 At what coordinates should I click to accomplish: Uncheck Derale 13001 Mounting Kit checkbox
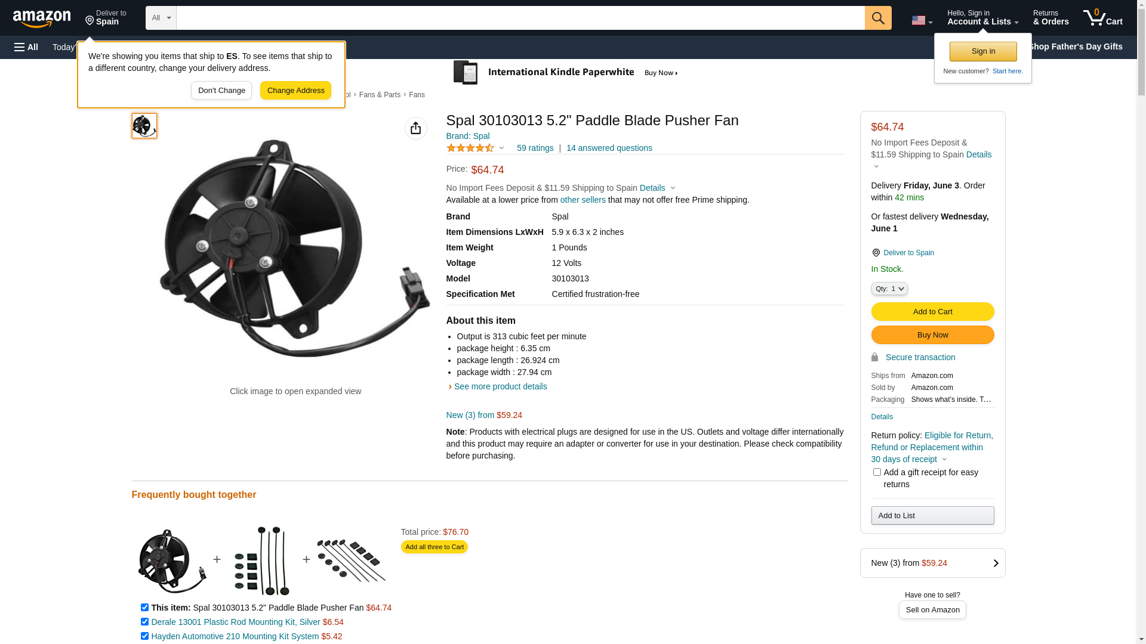pos(144,622)
